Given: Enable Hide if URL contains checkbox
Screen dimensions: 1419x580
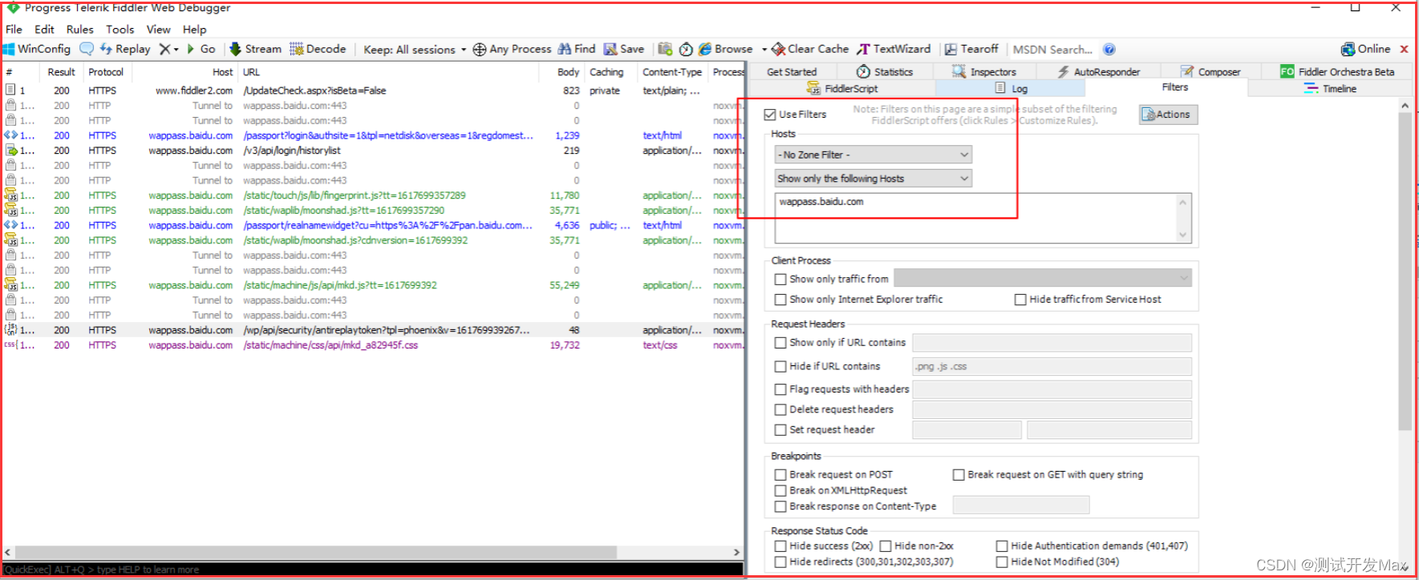Looking at the screenshot, I should (x=780, y=367).
